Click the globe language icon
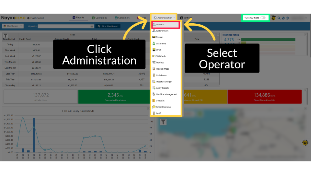Screen dimensions: 311x175 click(283, 18)
